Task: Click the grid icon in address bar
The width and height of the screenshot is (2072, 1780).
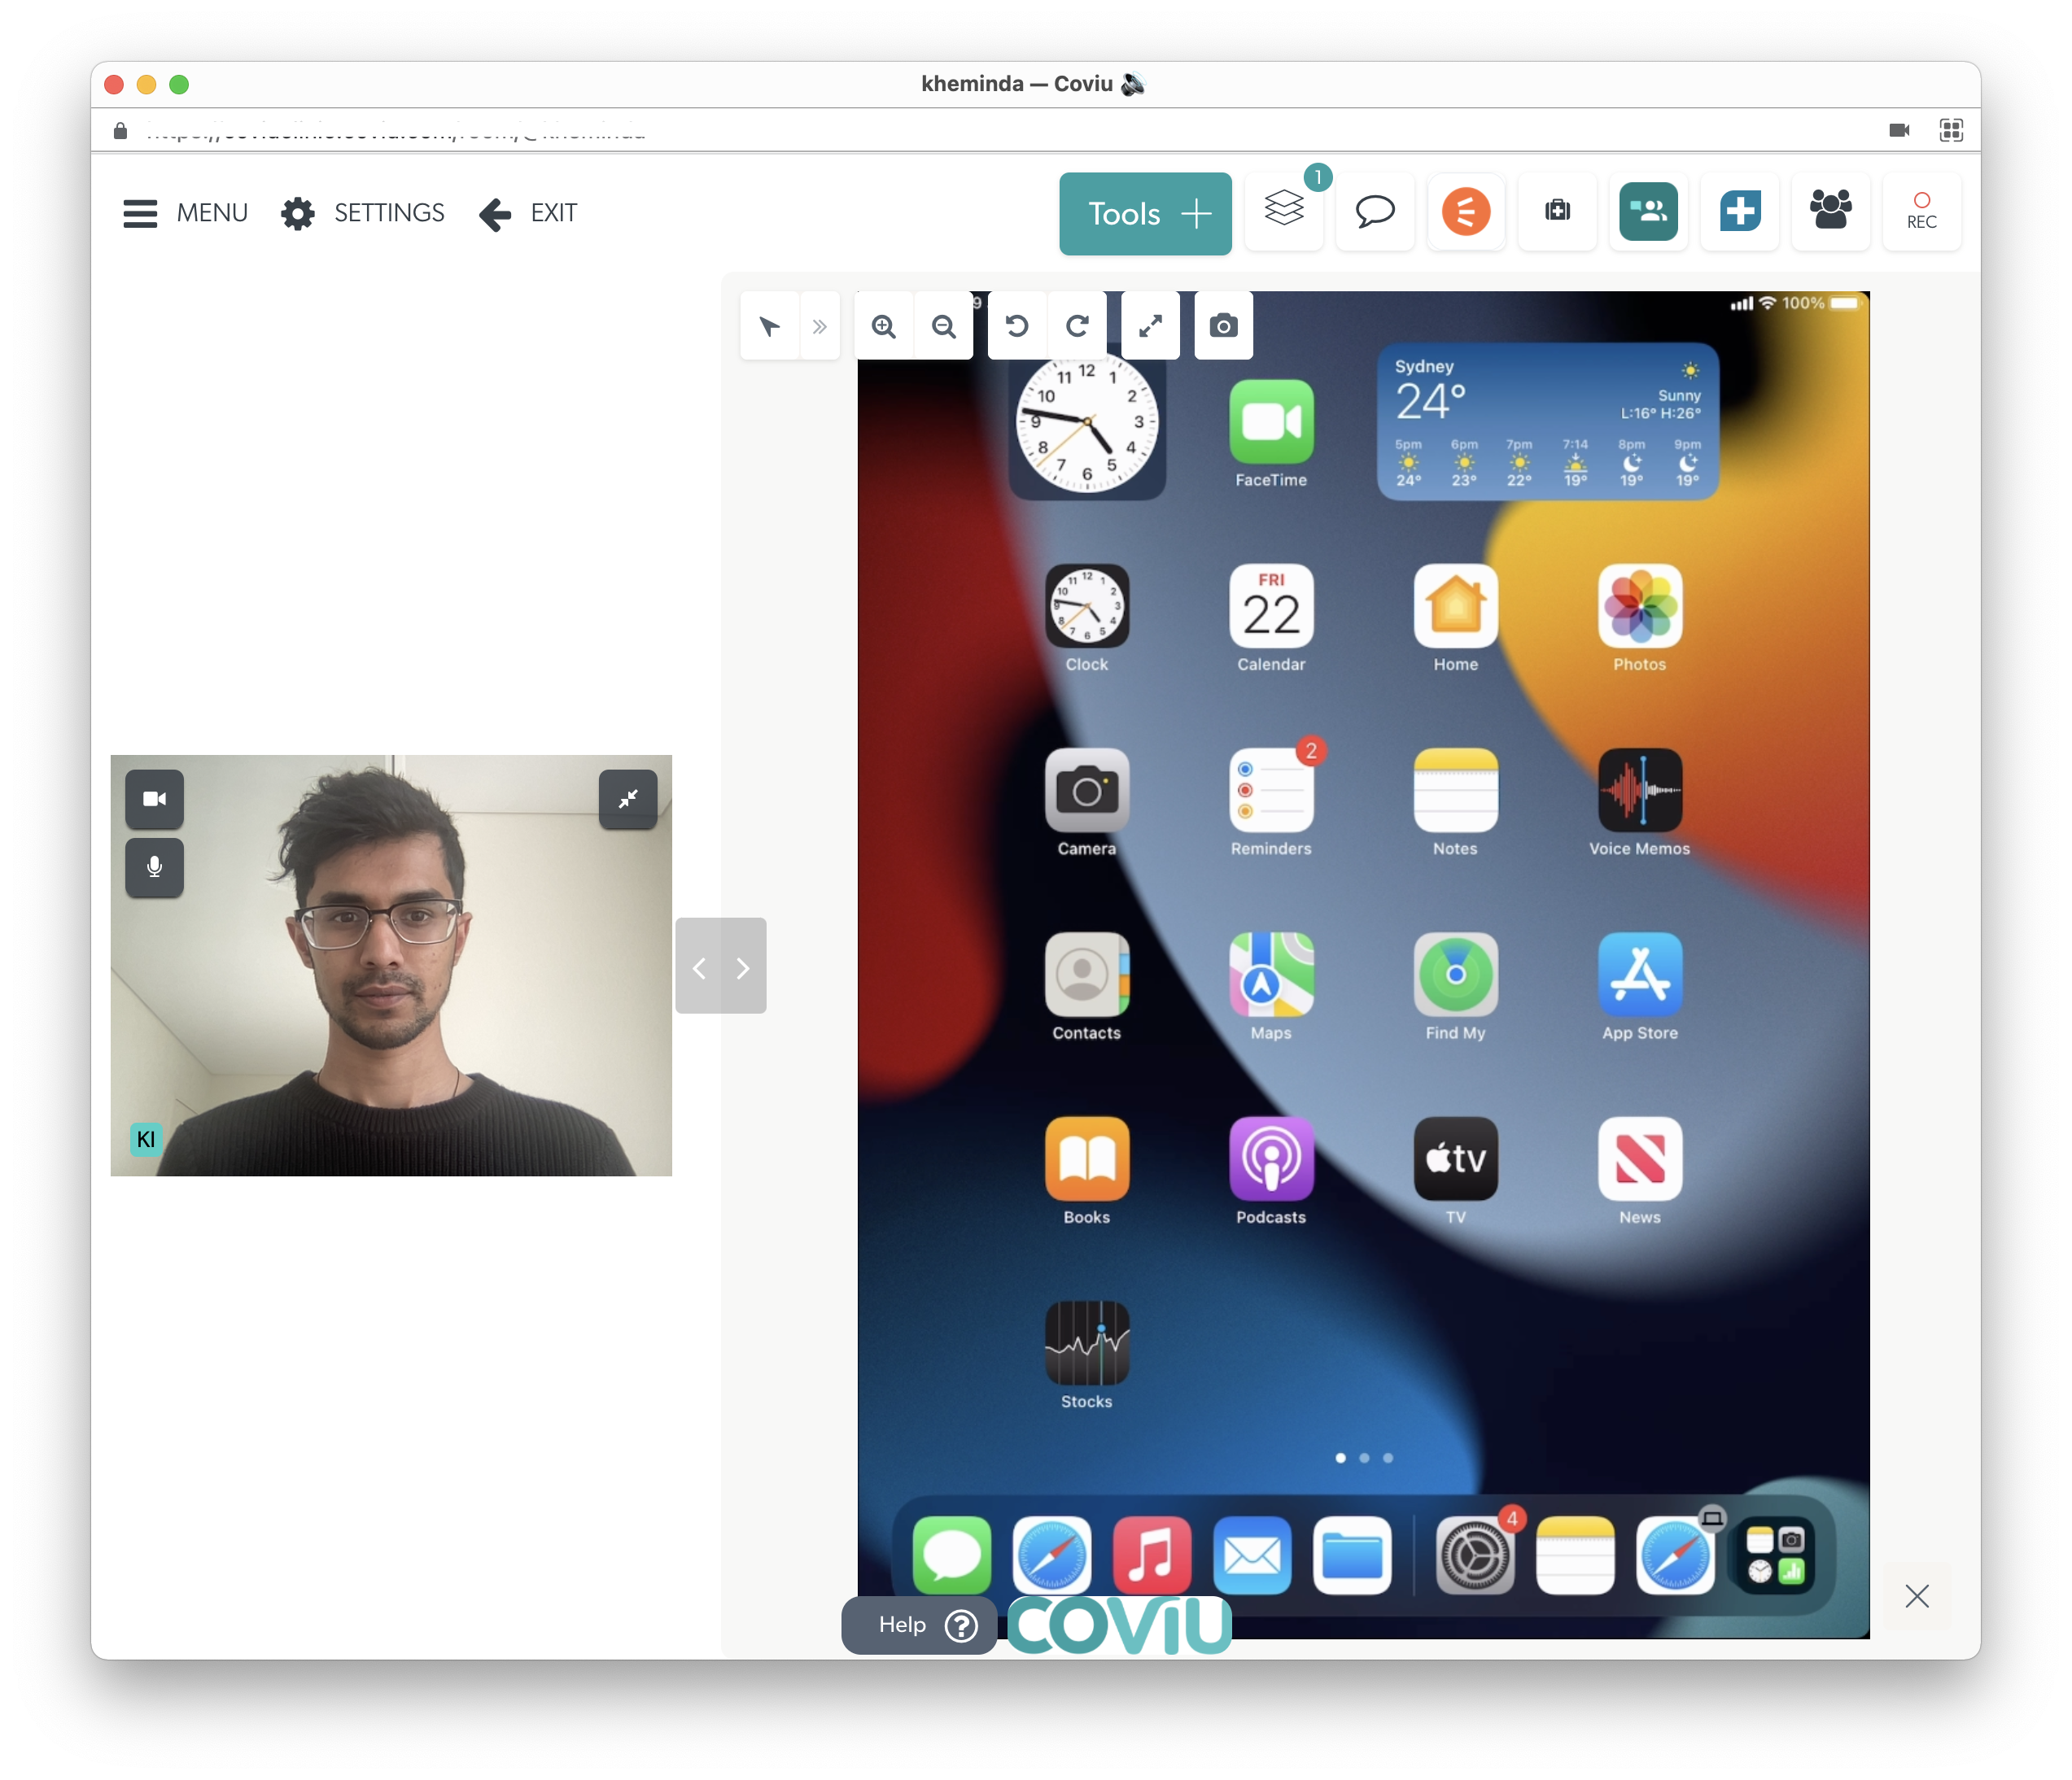Action: point(1951,130)
